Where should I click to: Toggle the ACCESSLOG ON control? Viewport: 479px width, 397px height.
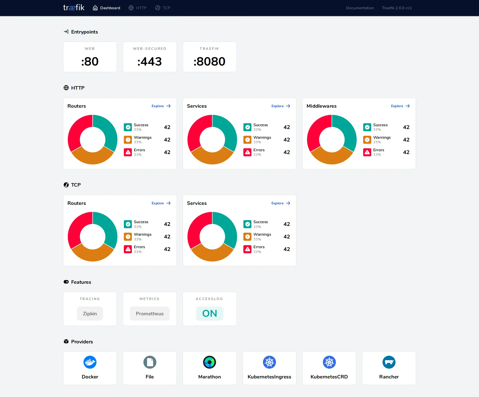click(209, 313)
